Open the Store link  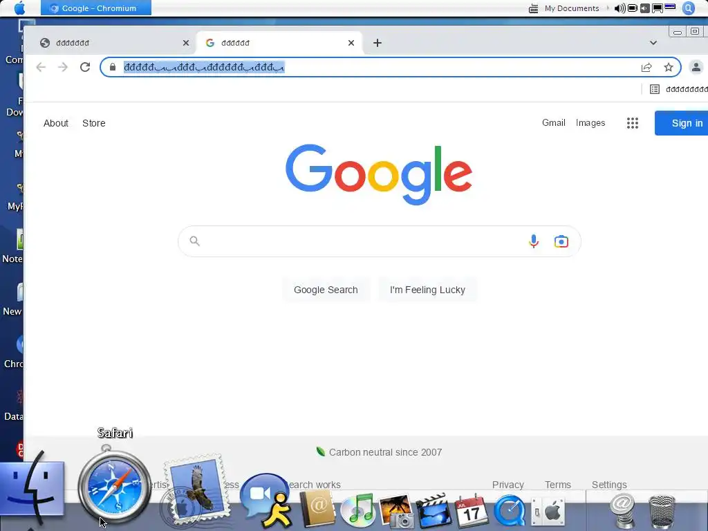[94, 123]
